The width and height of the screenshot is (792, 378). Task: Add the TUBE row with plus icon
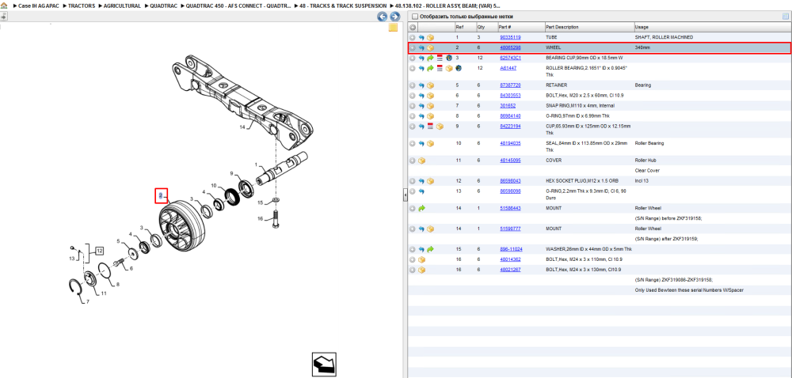coord(413,37)
